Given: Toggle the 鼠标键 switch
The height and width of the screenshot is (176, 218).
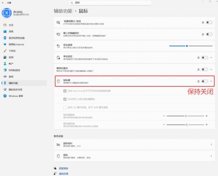Looking at the screenshot, I should coord(205,81).
